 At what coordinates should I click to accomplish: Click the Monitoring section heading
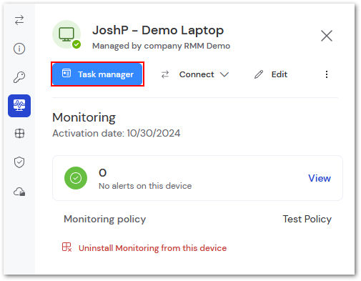(84, 118)
